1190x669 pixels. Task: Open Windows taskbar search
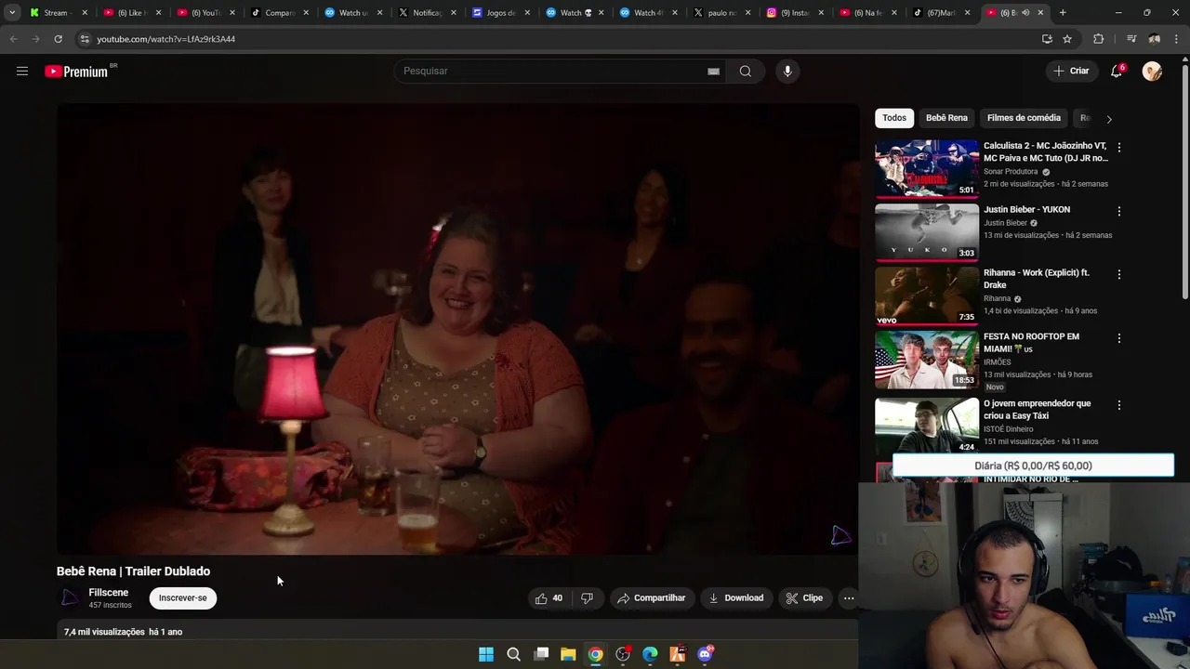click(x=513, y=654)
